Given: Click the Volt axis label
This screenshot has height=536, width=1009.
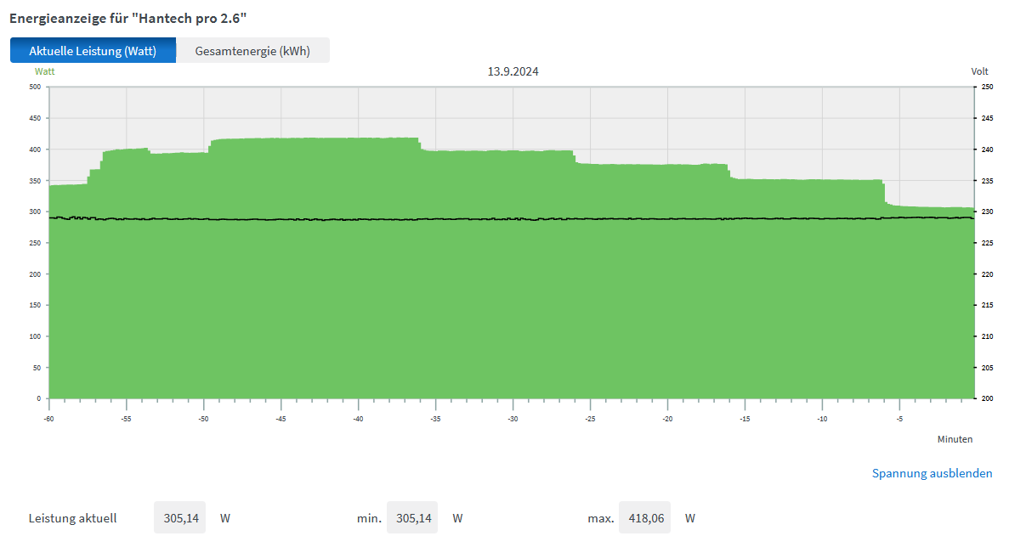Looking at the screenshot, I should pyautogui.click(x=979, y=71).
